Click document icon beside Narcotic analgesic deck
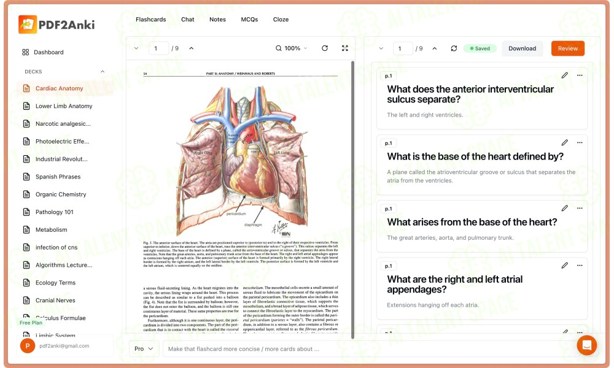 click(x=26, y=123)
